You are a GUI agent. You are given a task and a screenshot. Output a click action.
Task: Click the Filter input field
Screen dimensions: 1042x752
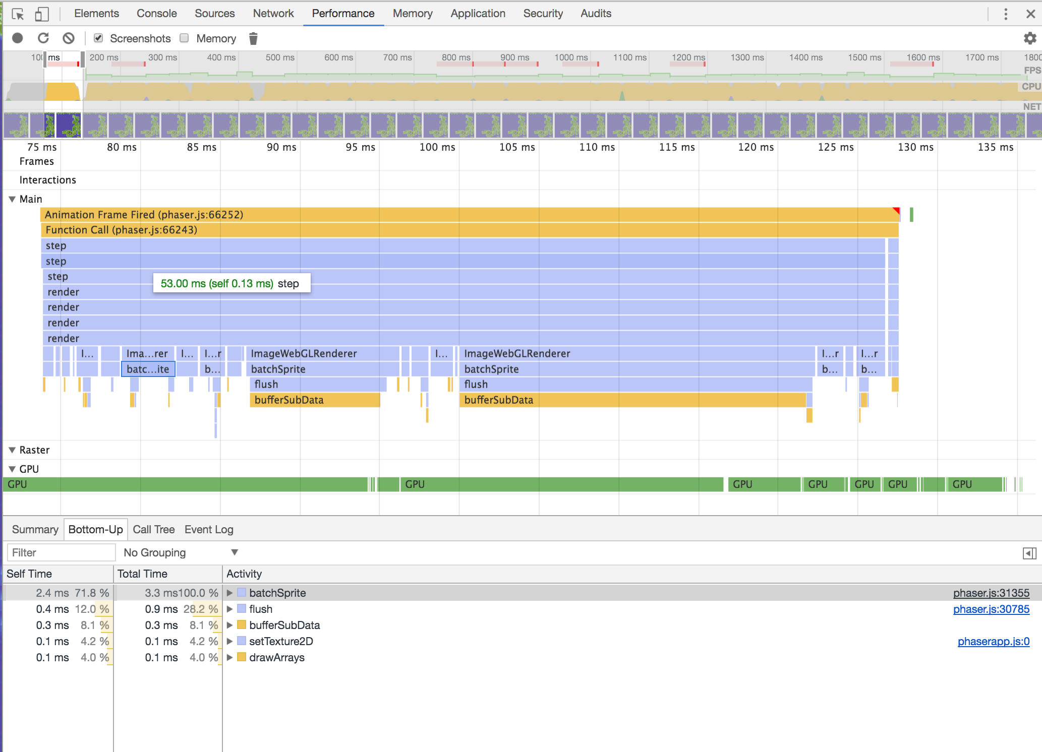pos(61,552)
